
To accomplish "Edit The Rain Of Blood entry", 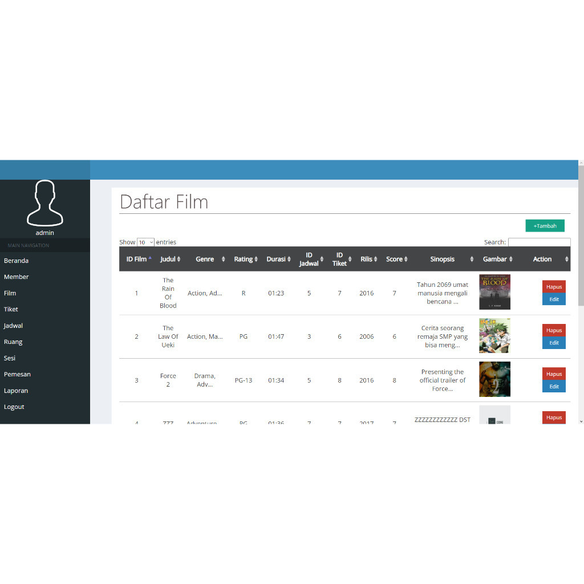I will coord(554,299).
